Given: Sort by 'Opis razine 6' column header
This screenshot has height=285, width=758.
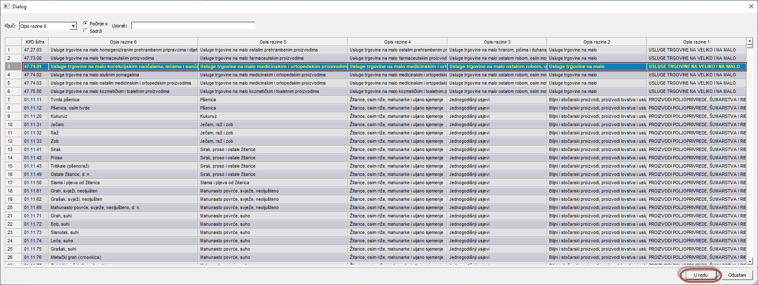Looking at the screenshot, I should coord(123,42).
